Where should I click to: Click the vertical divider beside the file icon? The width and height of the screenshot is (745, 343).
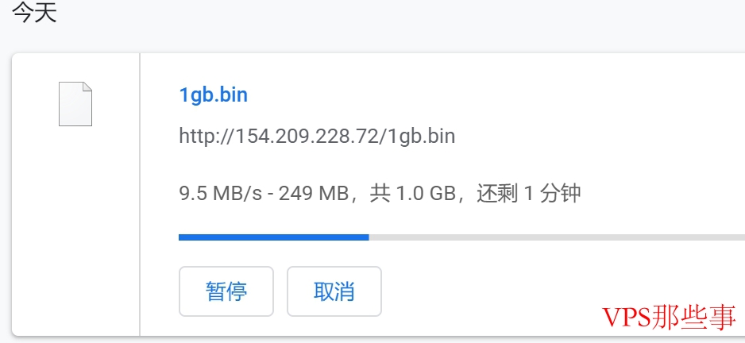140,195
